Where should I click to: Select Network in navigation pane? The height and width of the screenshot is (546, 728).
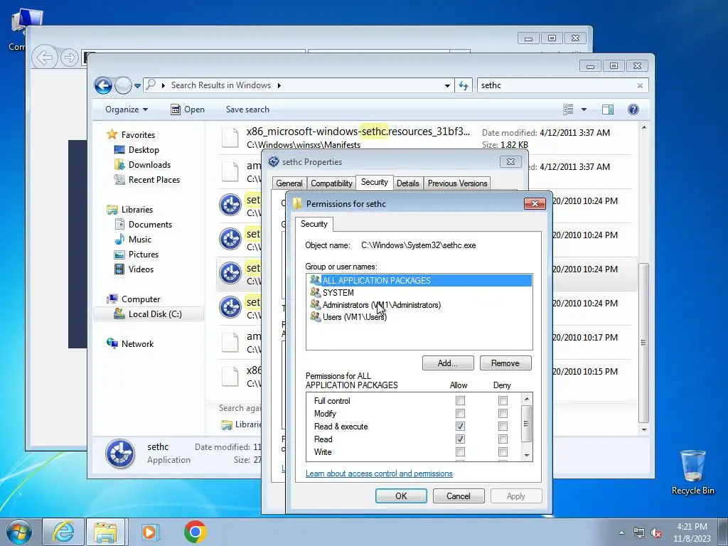point(131,344)
